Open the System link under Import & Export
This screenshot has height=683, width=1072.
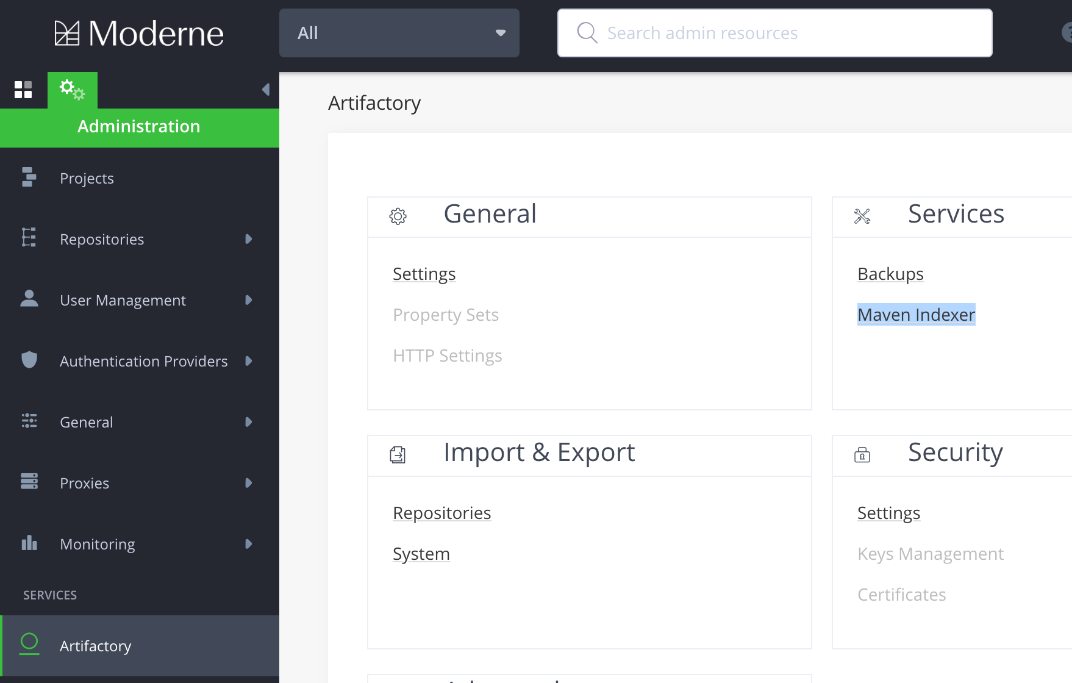click(x=421, y=554)
